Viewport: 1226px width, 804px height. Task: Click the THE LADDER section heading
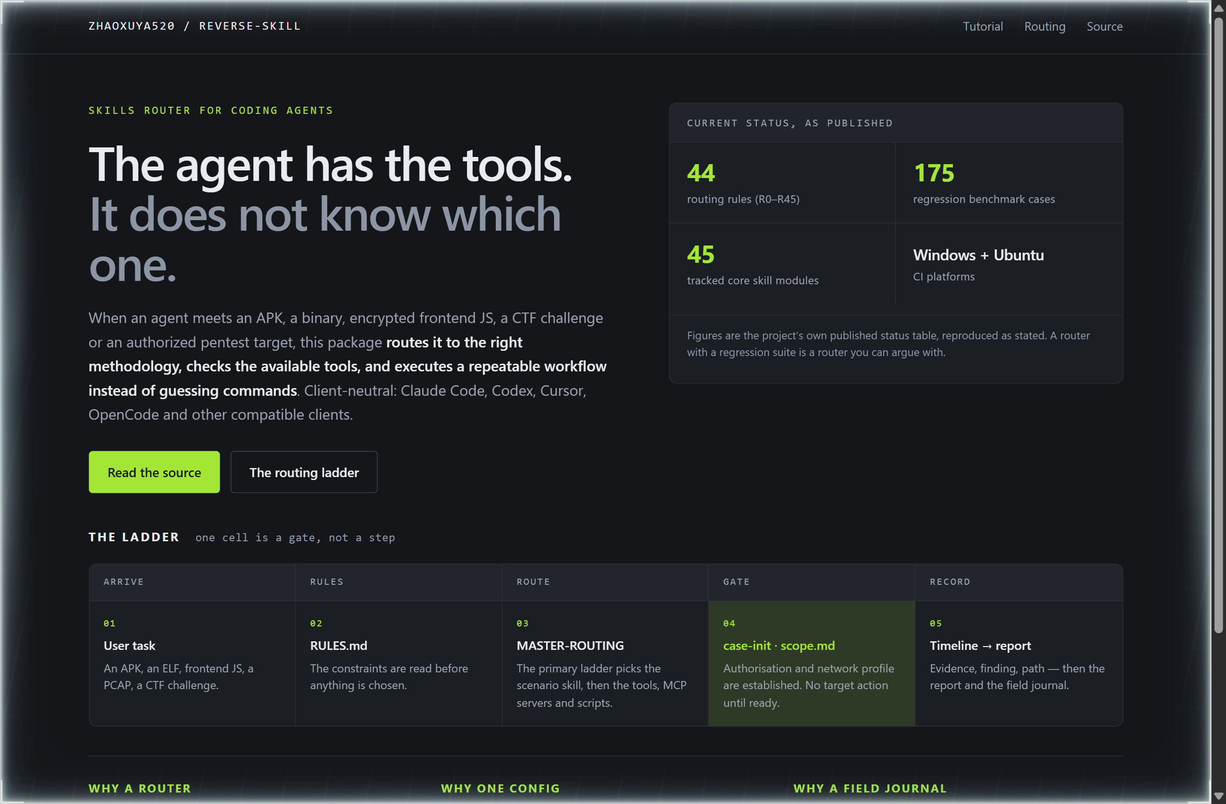[134, 537]
